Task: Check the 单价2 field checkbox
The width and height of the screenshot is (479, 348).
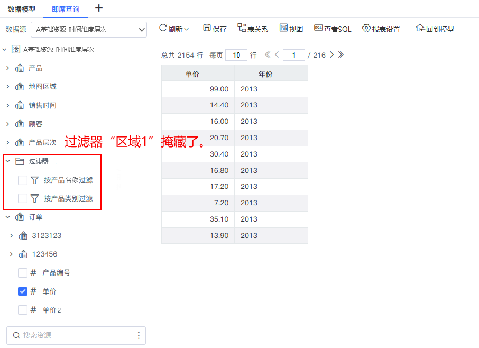Action: tap(23, 310)
